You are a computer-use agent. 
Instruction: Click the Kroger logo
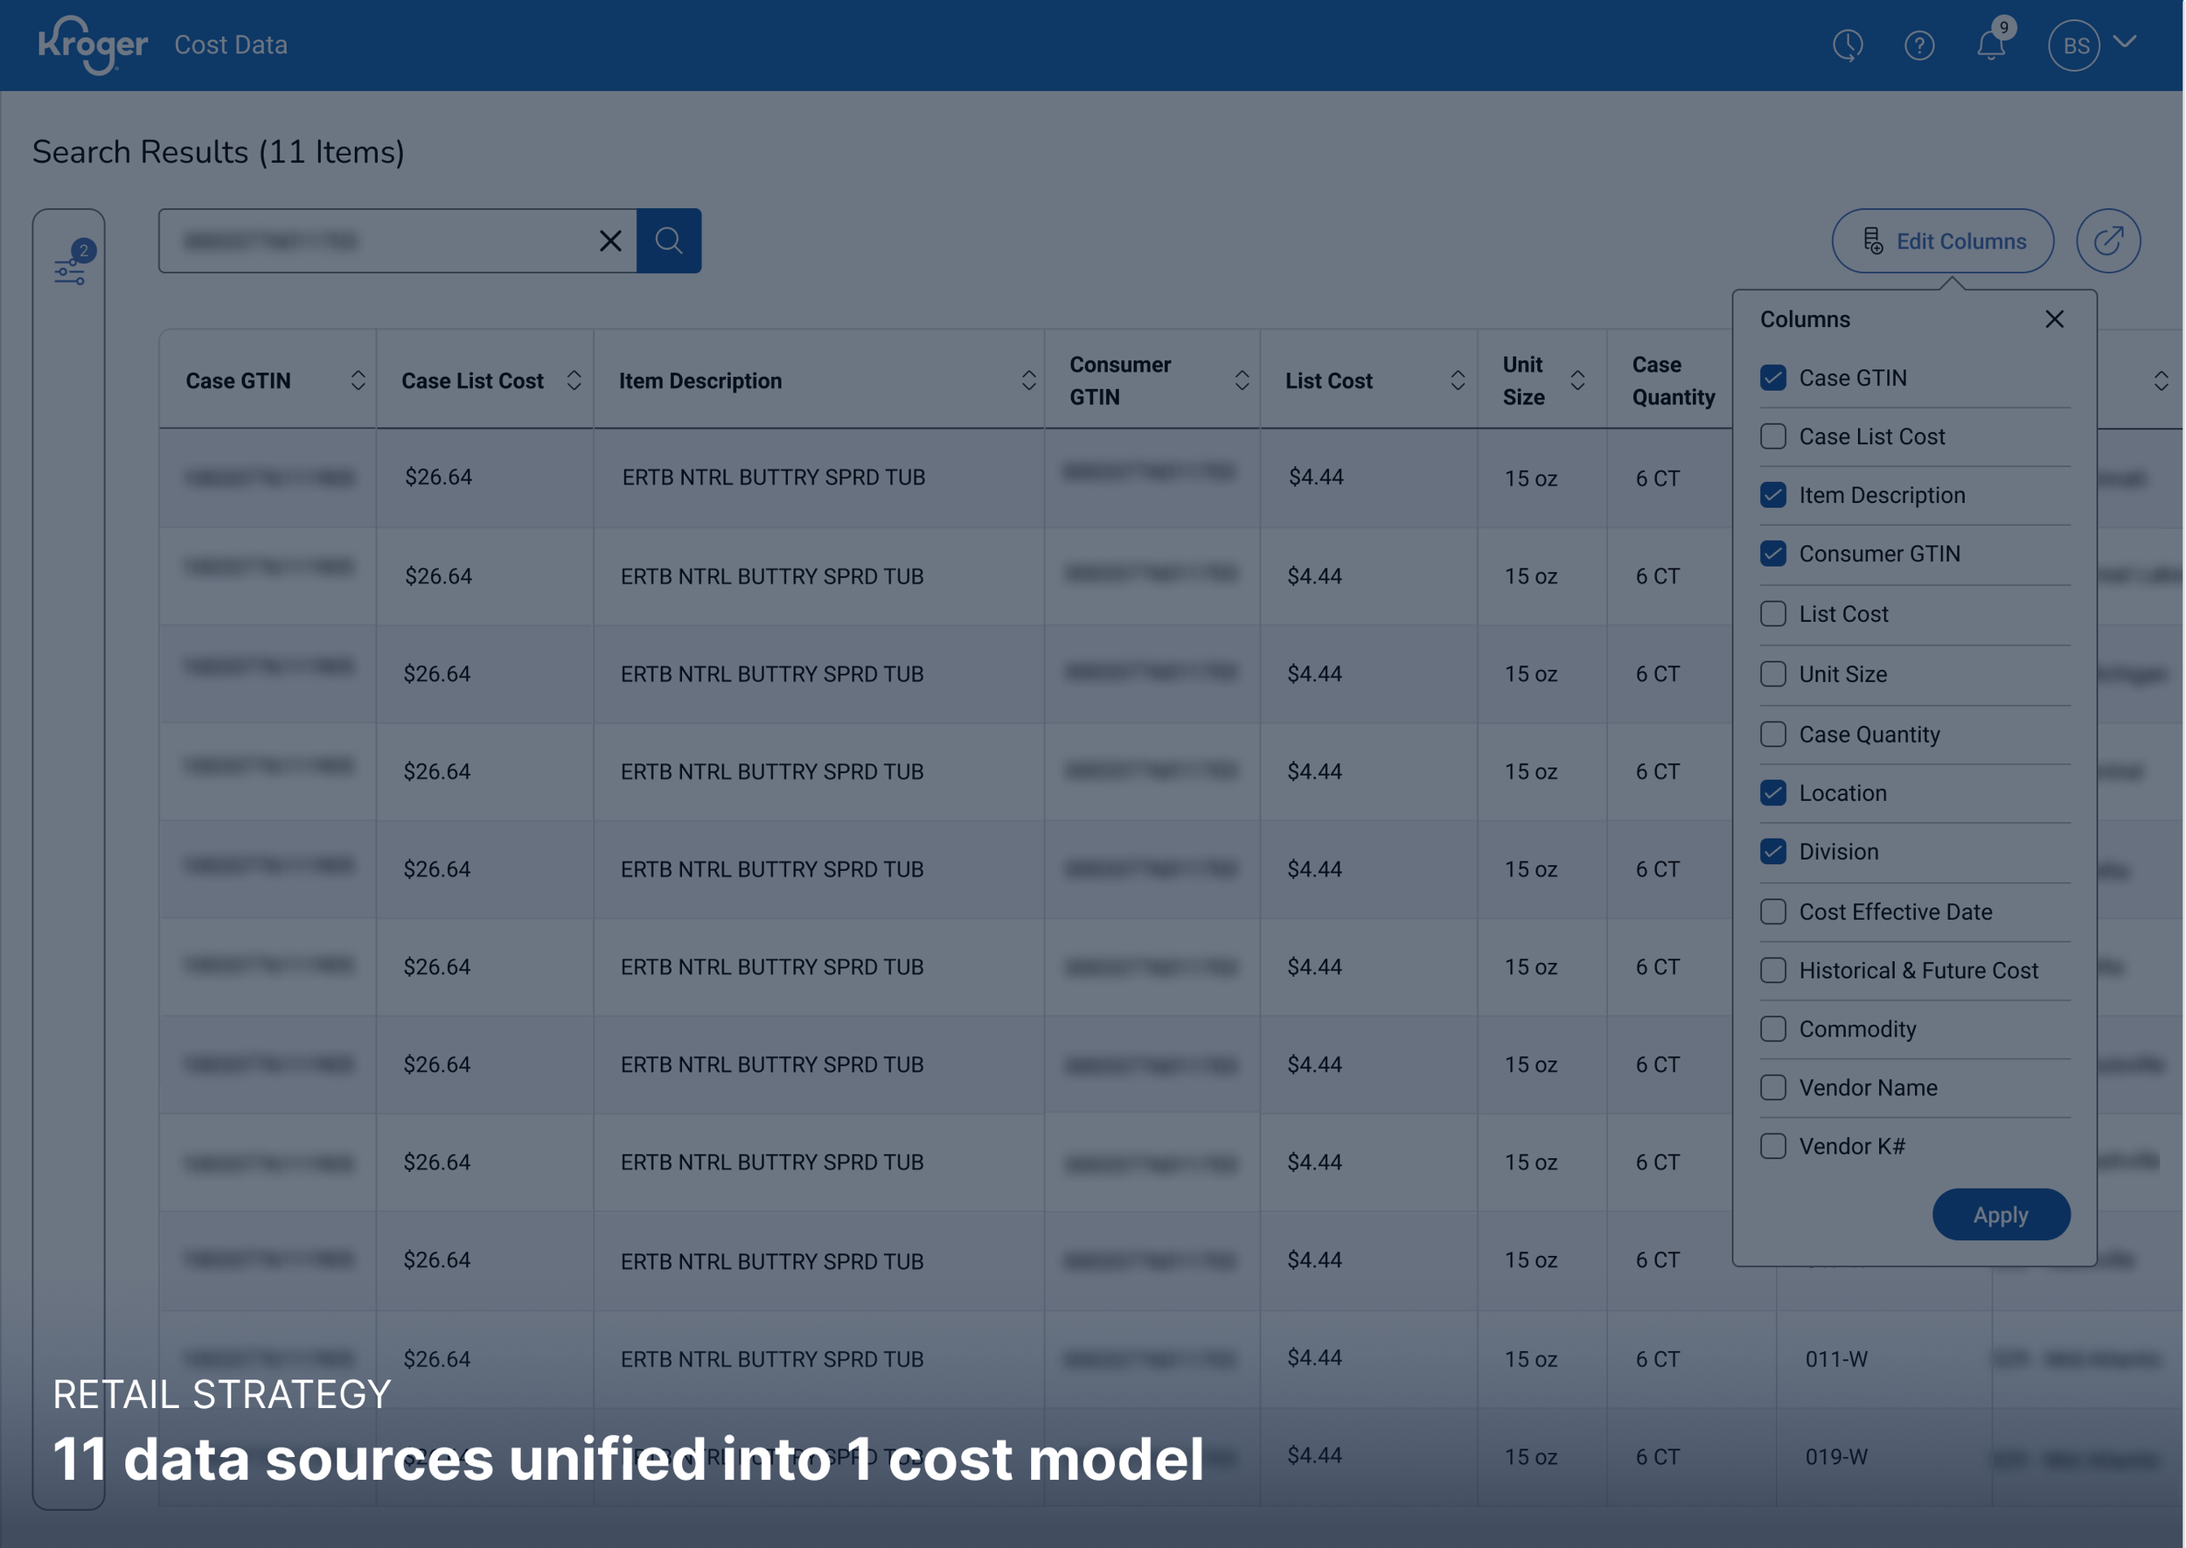coord(93,44)
